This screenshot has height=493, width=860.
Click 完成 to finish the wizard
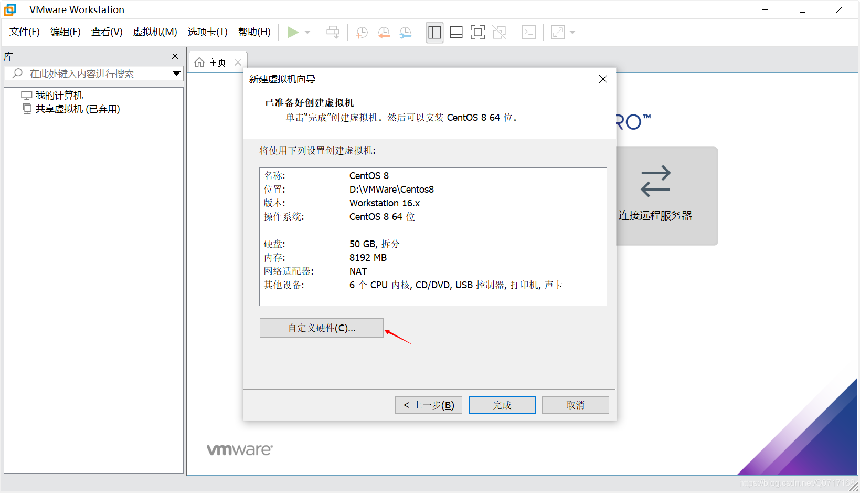click(502, 405)
